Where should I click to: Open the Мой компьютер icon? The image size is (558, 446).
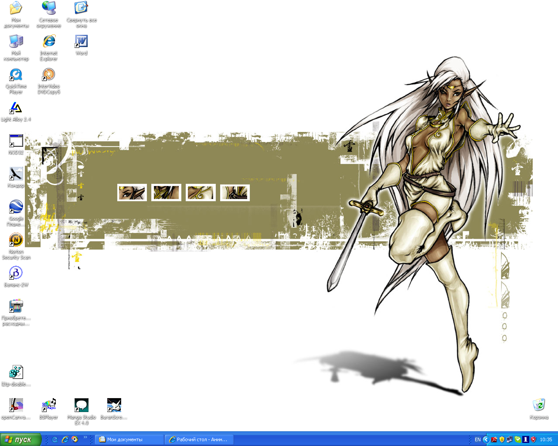[x=16, y=47]
